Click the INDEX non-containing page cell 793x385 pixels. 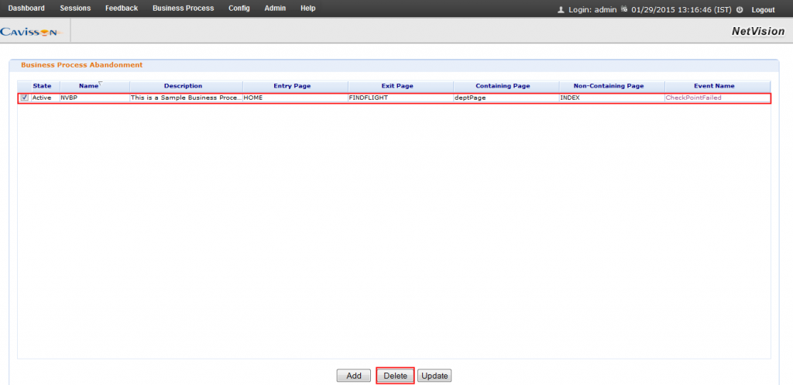tap(612, 98)
